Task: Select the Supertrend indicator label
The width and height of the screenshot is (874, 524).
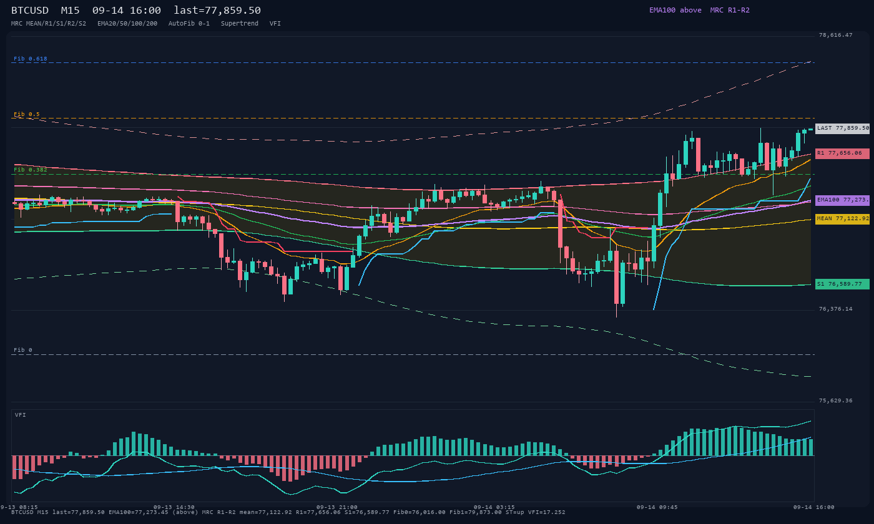Action: click(x=240, y=24)
